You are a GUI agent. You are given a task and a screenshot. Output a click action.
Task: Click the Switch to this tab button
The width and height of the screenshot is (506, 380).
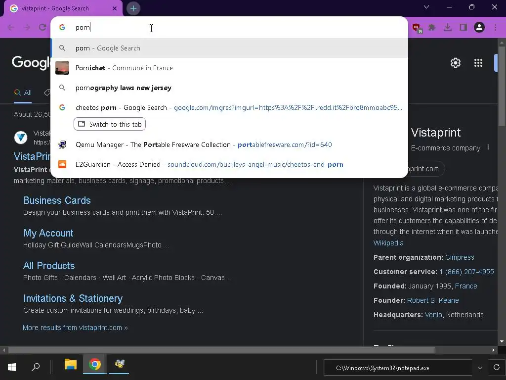click(110, 124)
